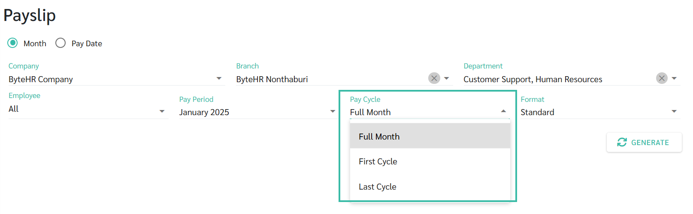Clear the Department selection with X icon
693x214 pixels.
(x=662, y=78)
